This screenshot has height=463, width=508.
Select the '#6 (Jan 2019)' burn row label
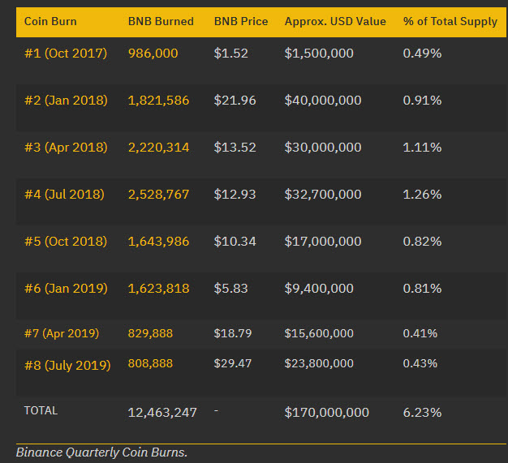66,289
